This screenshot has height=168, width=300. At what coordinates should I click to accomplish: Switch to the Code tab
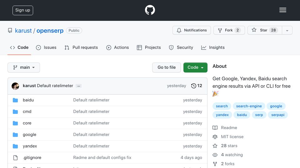pyautogui.click(x=19, y=47)
